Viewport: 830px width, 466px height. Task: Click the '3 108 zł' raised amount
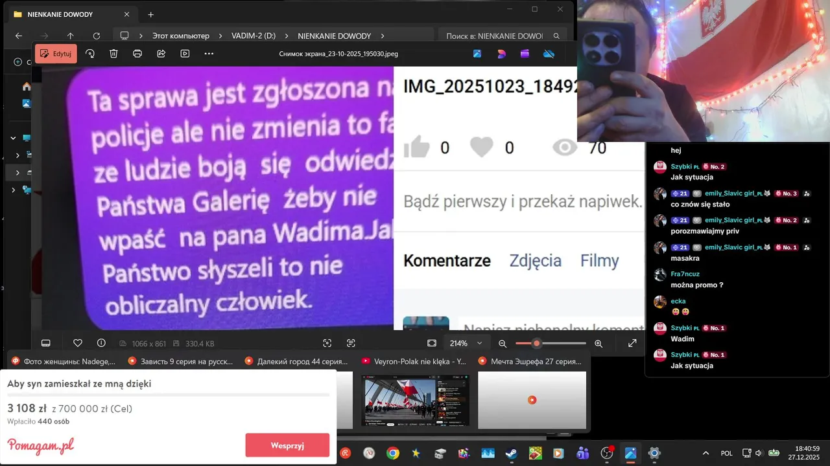(27, 408)
